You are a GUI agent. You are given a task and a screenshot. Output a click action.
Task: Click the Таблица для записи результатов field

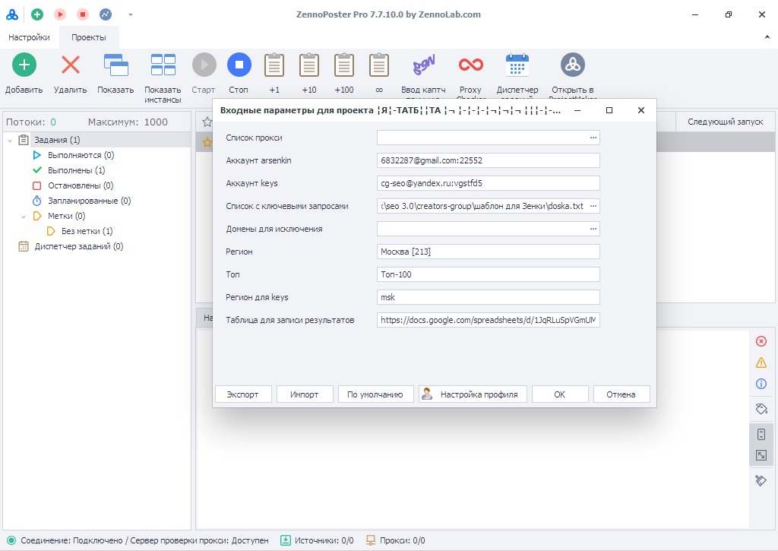coord(489,320)
